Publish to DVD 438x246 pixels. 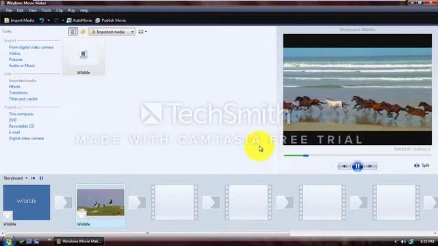coord(12,120)
